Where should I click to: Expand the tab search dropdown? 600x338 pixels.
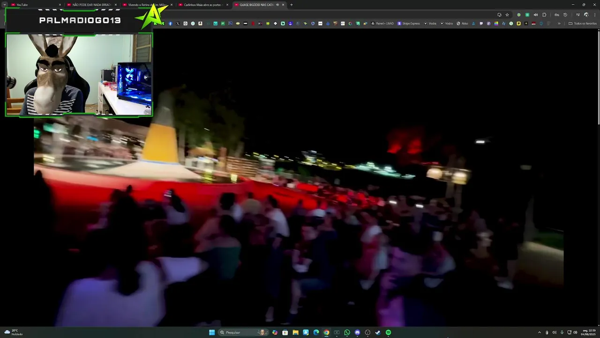pyautogui.click(x=5, y=5)
